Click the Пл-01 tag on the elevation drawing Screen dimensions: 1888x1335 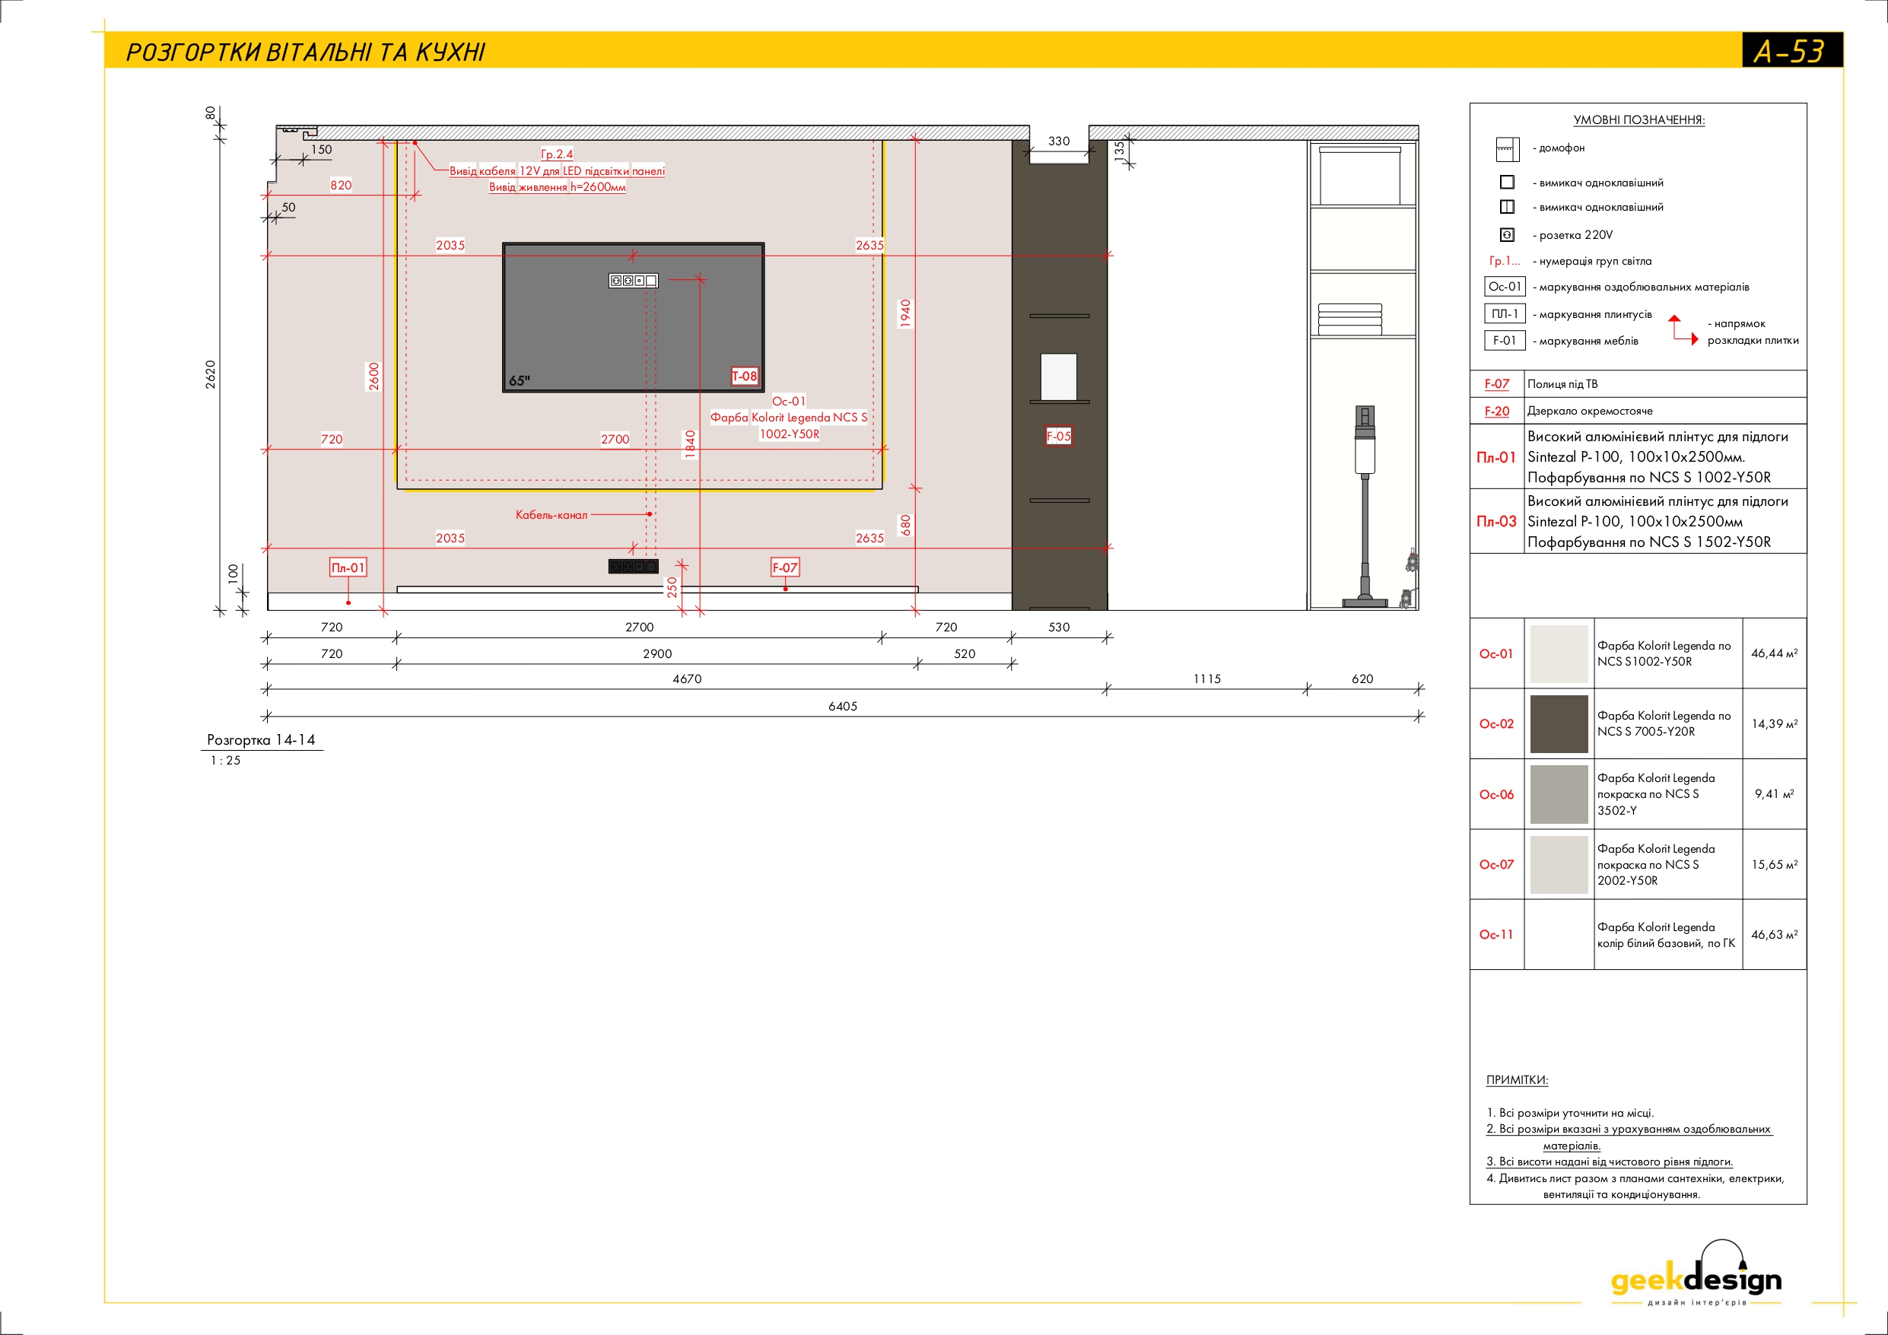[x=348, y=567]
